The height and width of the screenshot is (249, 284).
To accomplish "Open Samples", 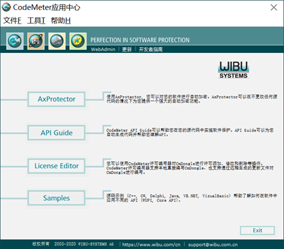I will [56, 198].
